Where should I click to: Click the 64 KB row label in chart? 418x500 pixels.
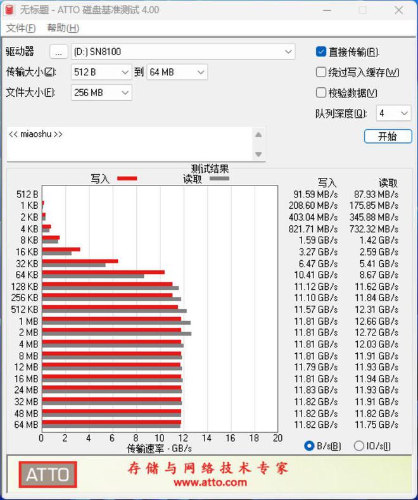[x=27, y=275]
